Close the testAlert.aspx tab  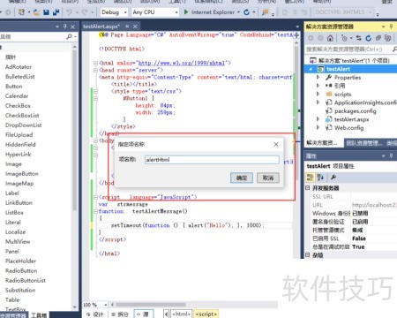click(x=135, y=26)
